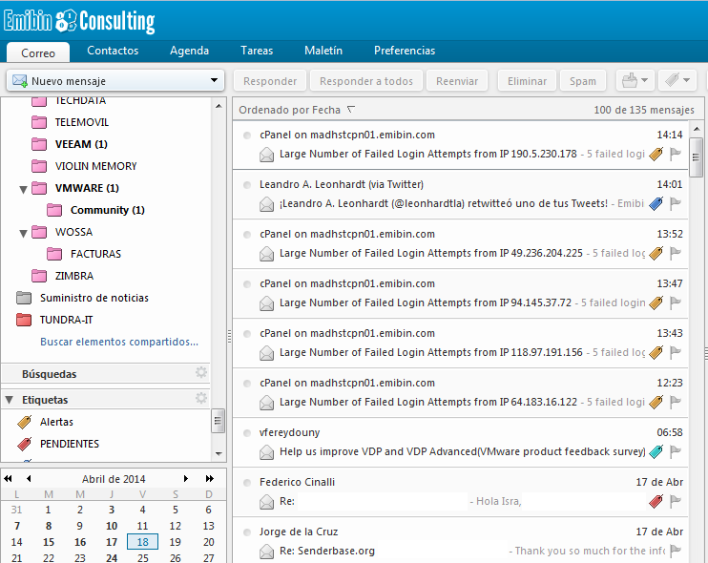Click envelope icon of 12:23 cPanel message
708x563 pixels.
coord(266,403)
